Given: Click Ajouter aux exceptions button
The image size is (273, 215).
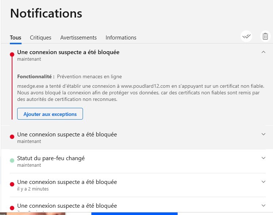Looking at the screenshot, I should click(x=50, y=114).
